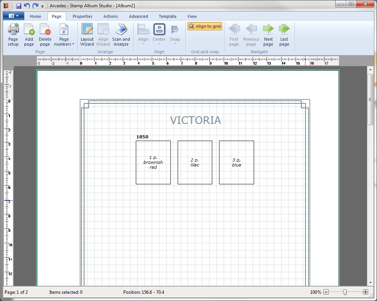377x301 pixels.
Task: Jump to Last page
Action: [x=284, y=35]
